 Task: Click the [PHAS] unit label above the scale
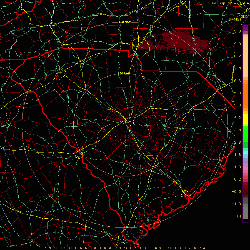point(235,19)
